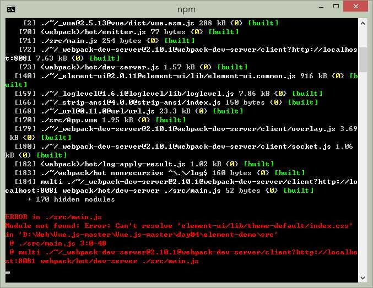Click the '[168]' url.js line
The height and width of the screenshot is (288, 373).
pyautogui.click(x=128, y=111)
